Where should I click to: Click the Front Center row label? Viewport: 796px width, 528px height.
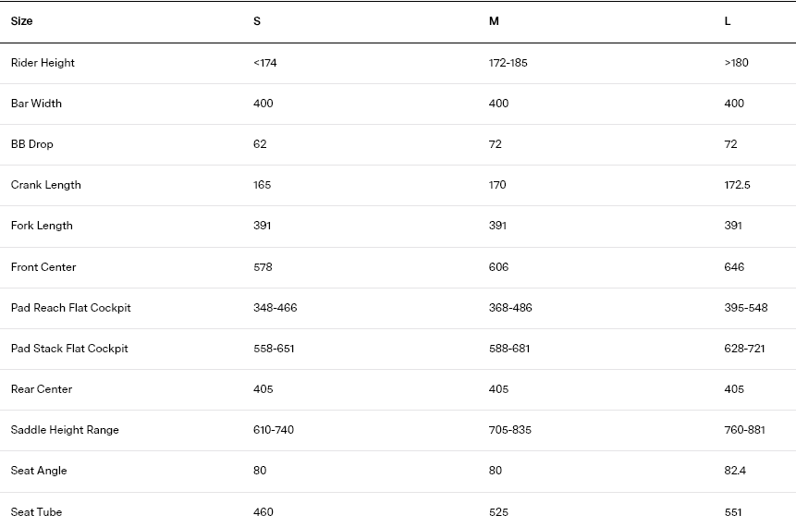click(x=43, y=267)
